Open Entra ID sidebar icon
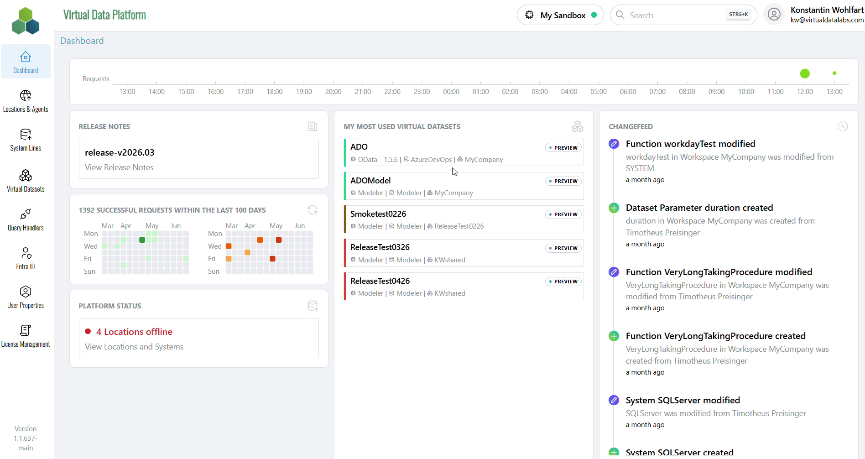The image size is (865, 459). coord(26,253)
